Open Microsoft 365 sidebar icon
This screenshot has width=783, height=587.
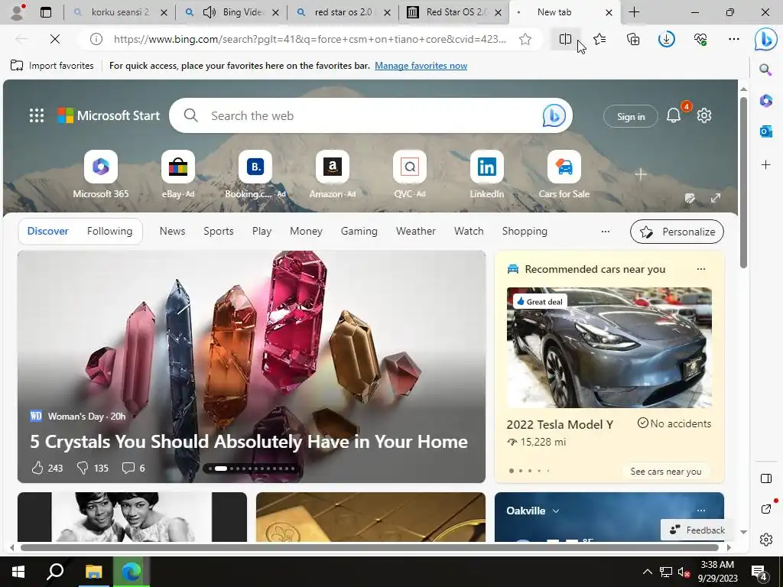coord(765,101)
